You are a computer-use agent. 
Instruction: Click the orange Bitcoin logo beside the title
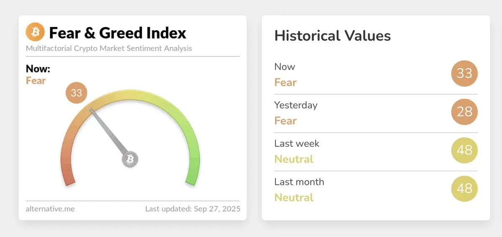point(35,32)
